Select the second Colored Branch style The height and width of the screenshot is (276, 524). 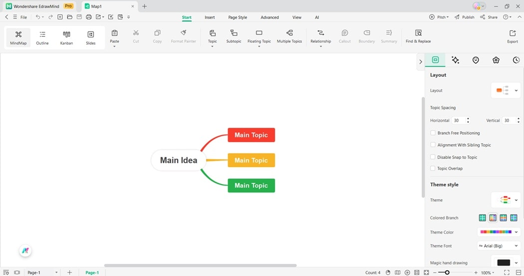coord(493,218)
